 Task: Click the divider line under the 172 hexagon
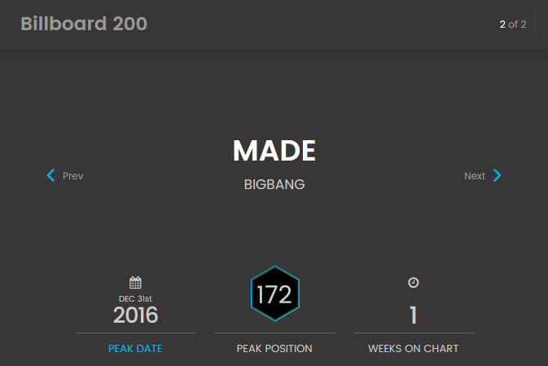pos(274,333)
